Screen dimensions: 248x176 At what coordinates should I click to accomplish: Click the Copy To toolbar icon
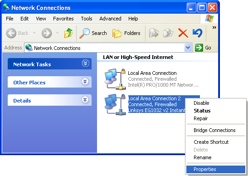(x=168, y=33)
